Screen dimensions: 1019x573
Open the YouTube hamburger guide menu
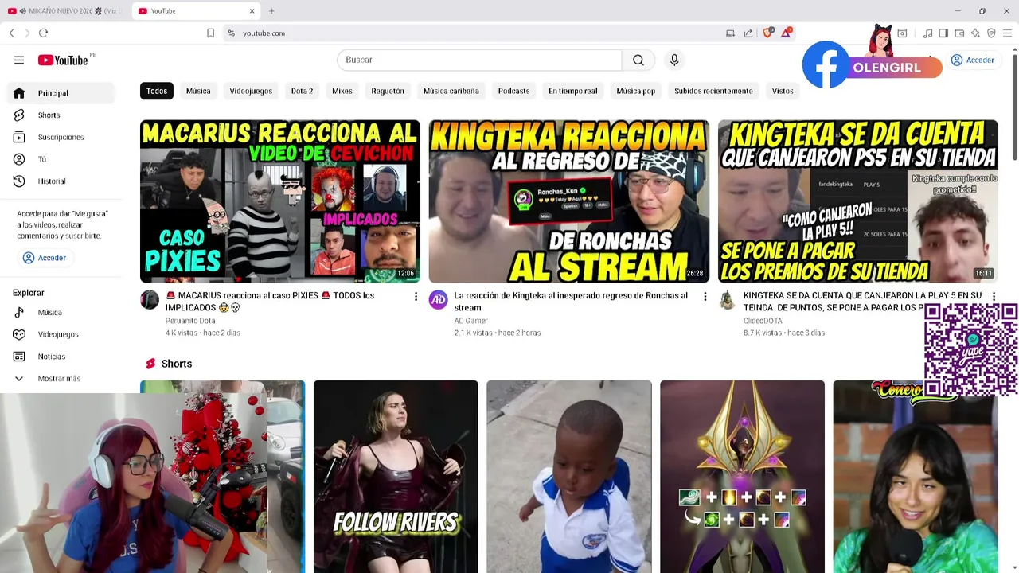(x=19, y=60)
